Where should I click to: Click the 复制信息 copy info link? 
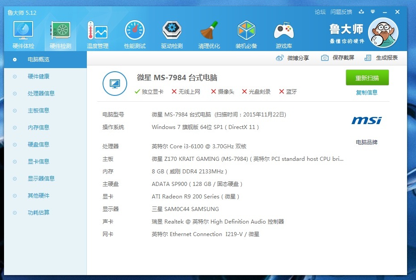click(x=367, y=92)
